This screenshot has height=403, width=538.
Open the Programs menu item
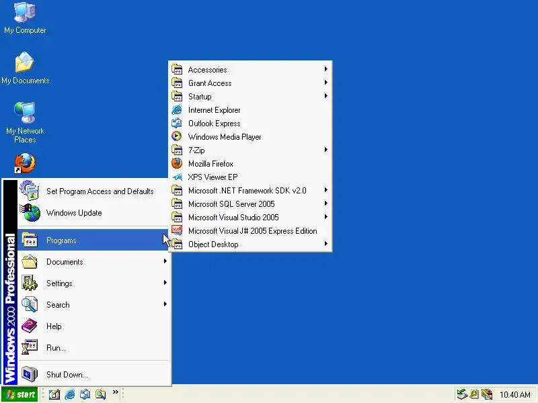93,240
